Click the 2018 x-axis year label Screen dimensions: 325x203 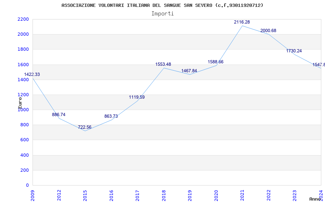tap(164, 195)
